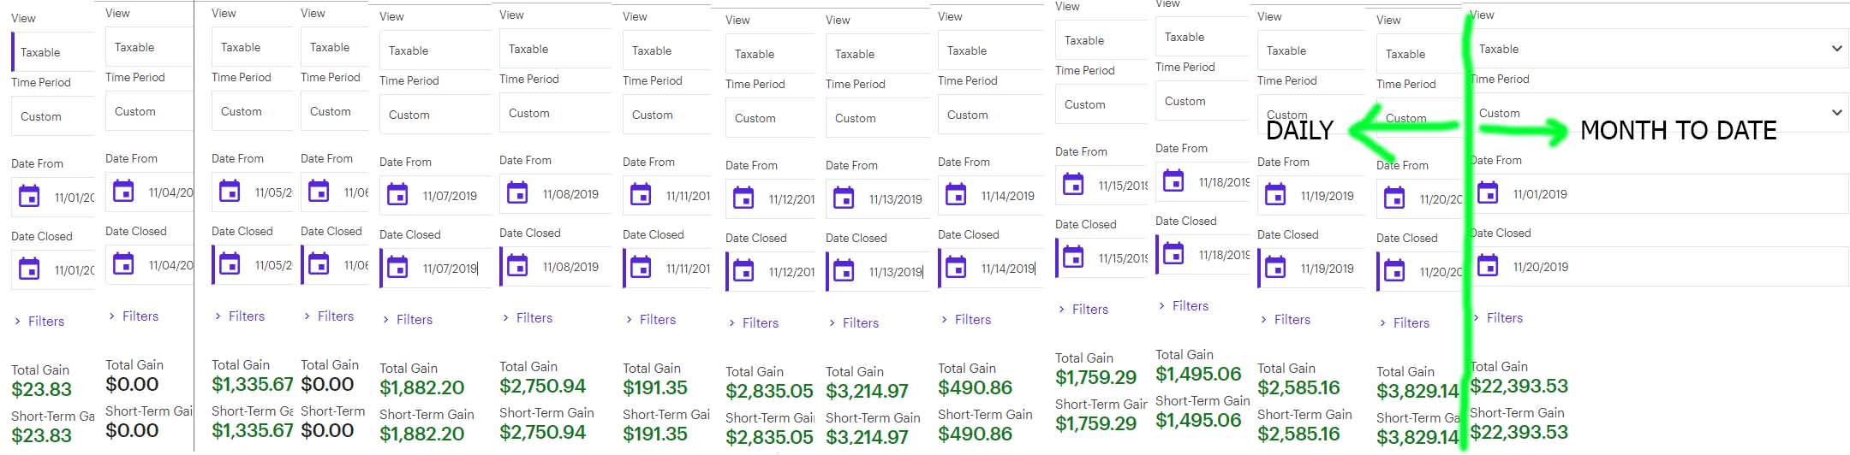Viewport: 1850px width, 455px height.
Task: Open the calendar icon next to Date Closed 11/14/2019
Action: click(957, 268)
